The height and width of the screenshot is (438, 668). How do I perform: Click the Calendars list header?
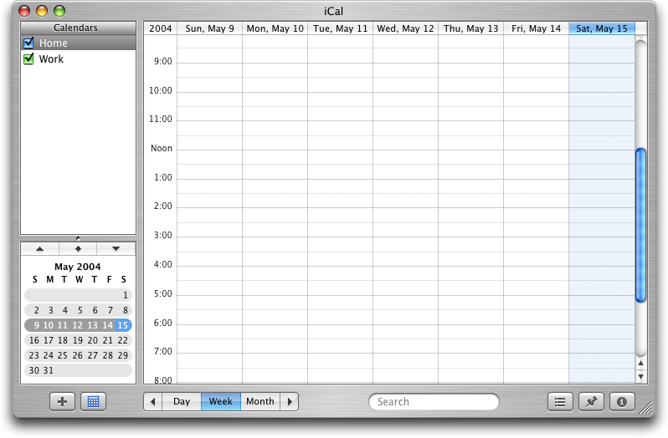[x=79, y=28]
